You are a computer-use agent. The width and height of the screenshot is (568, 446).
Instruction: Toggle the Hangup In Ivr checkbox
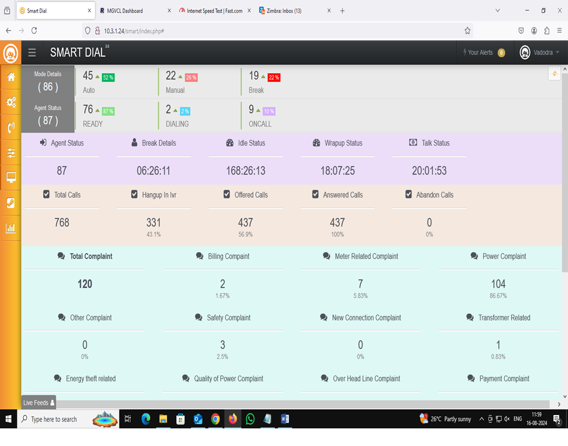134,194
